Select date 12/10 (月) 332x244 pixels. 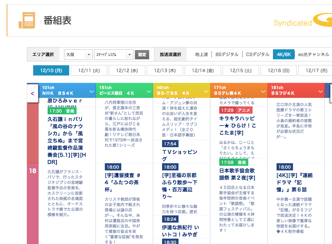tap(51, 70)
